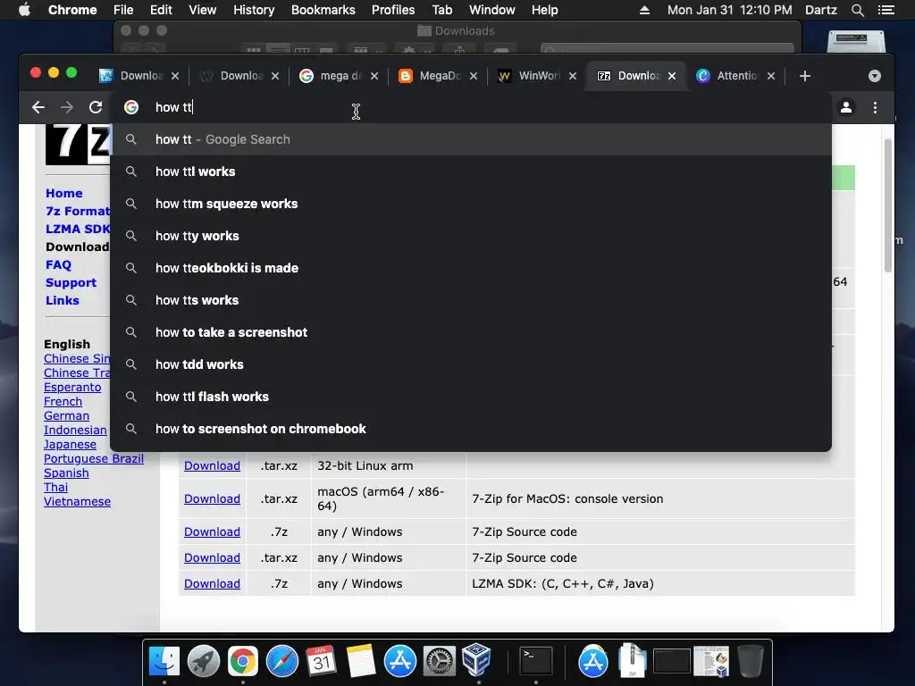Open the Chrome profile avatar menu
Viewport: 915px width, 686px height.
845,107
